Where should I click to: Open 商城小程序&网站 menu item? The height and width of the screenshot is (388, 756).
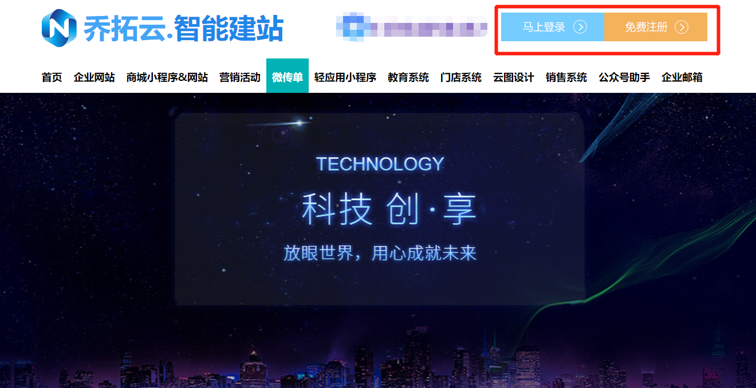point(167,77)
